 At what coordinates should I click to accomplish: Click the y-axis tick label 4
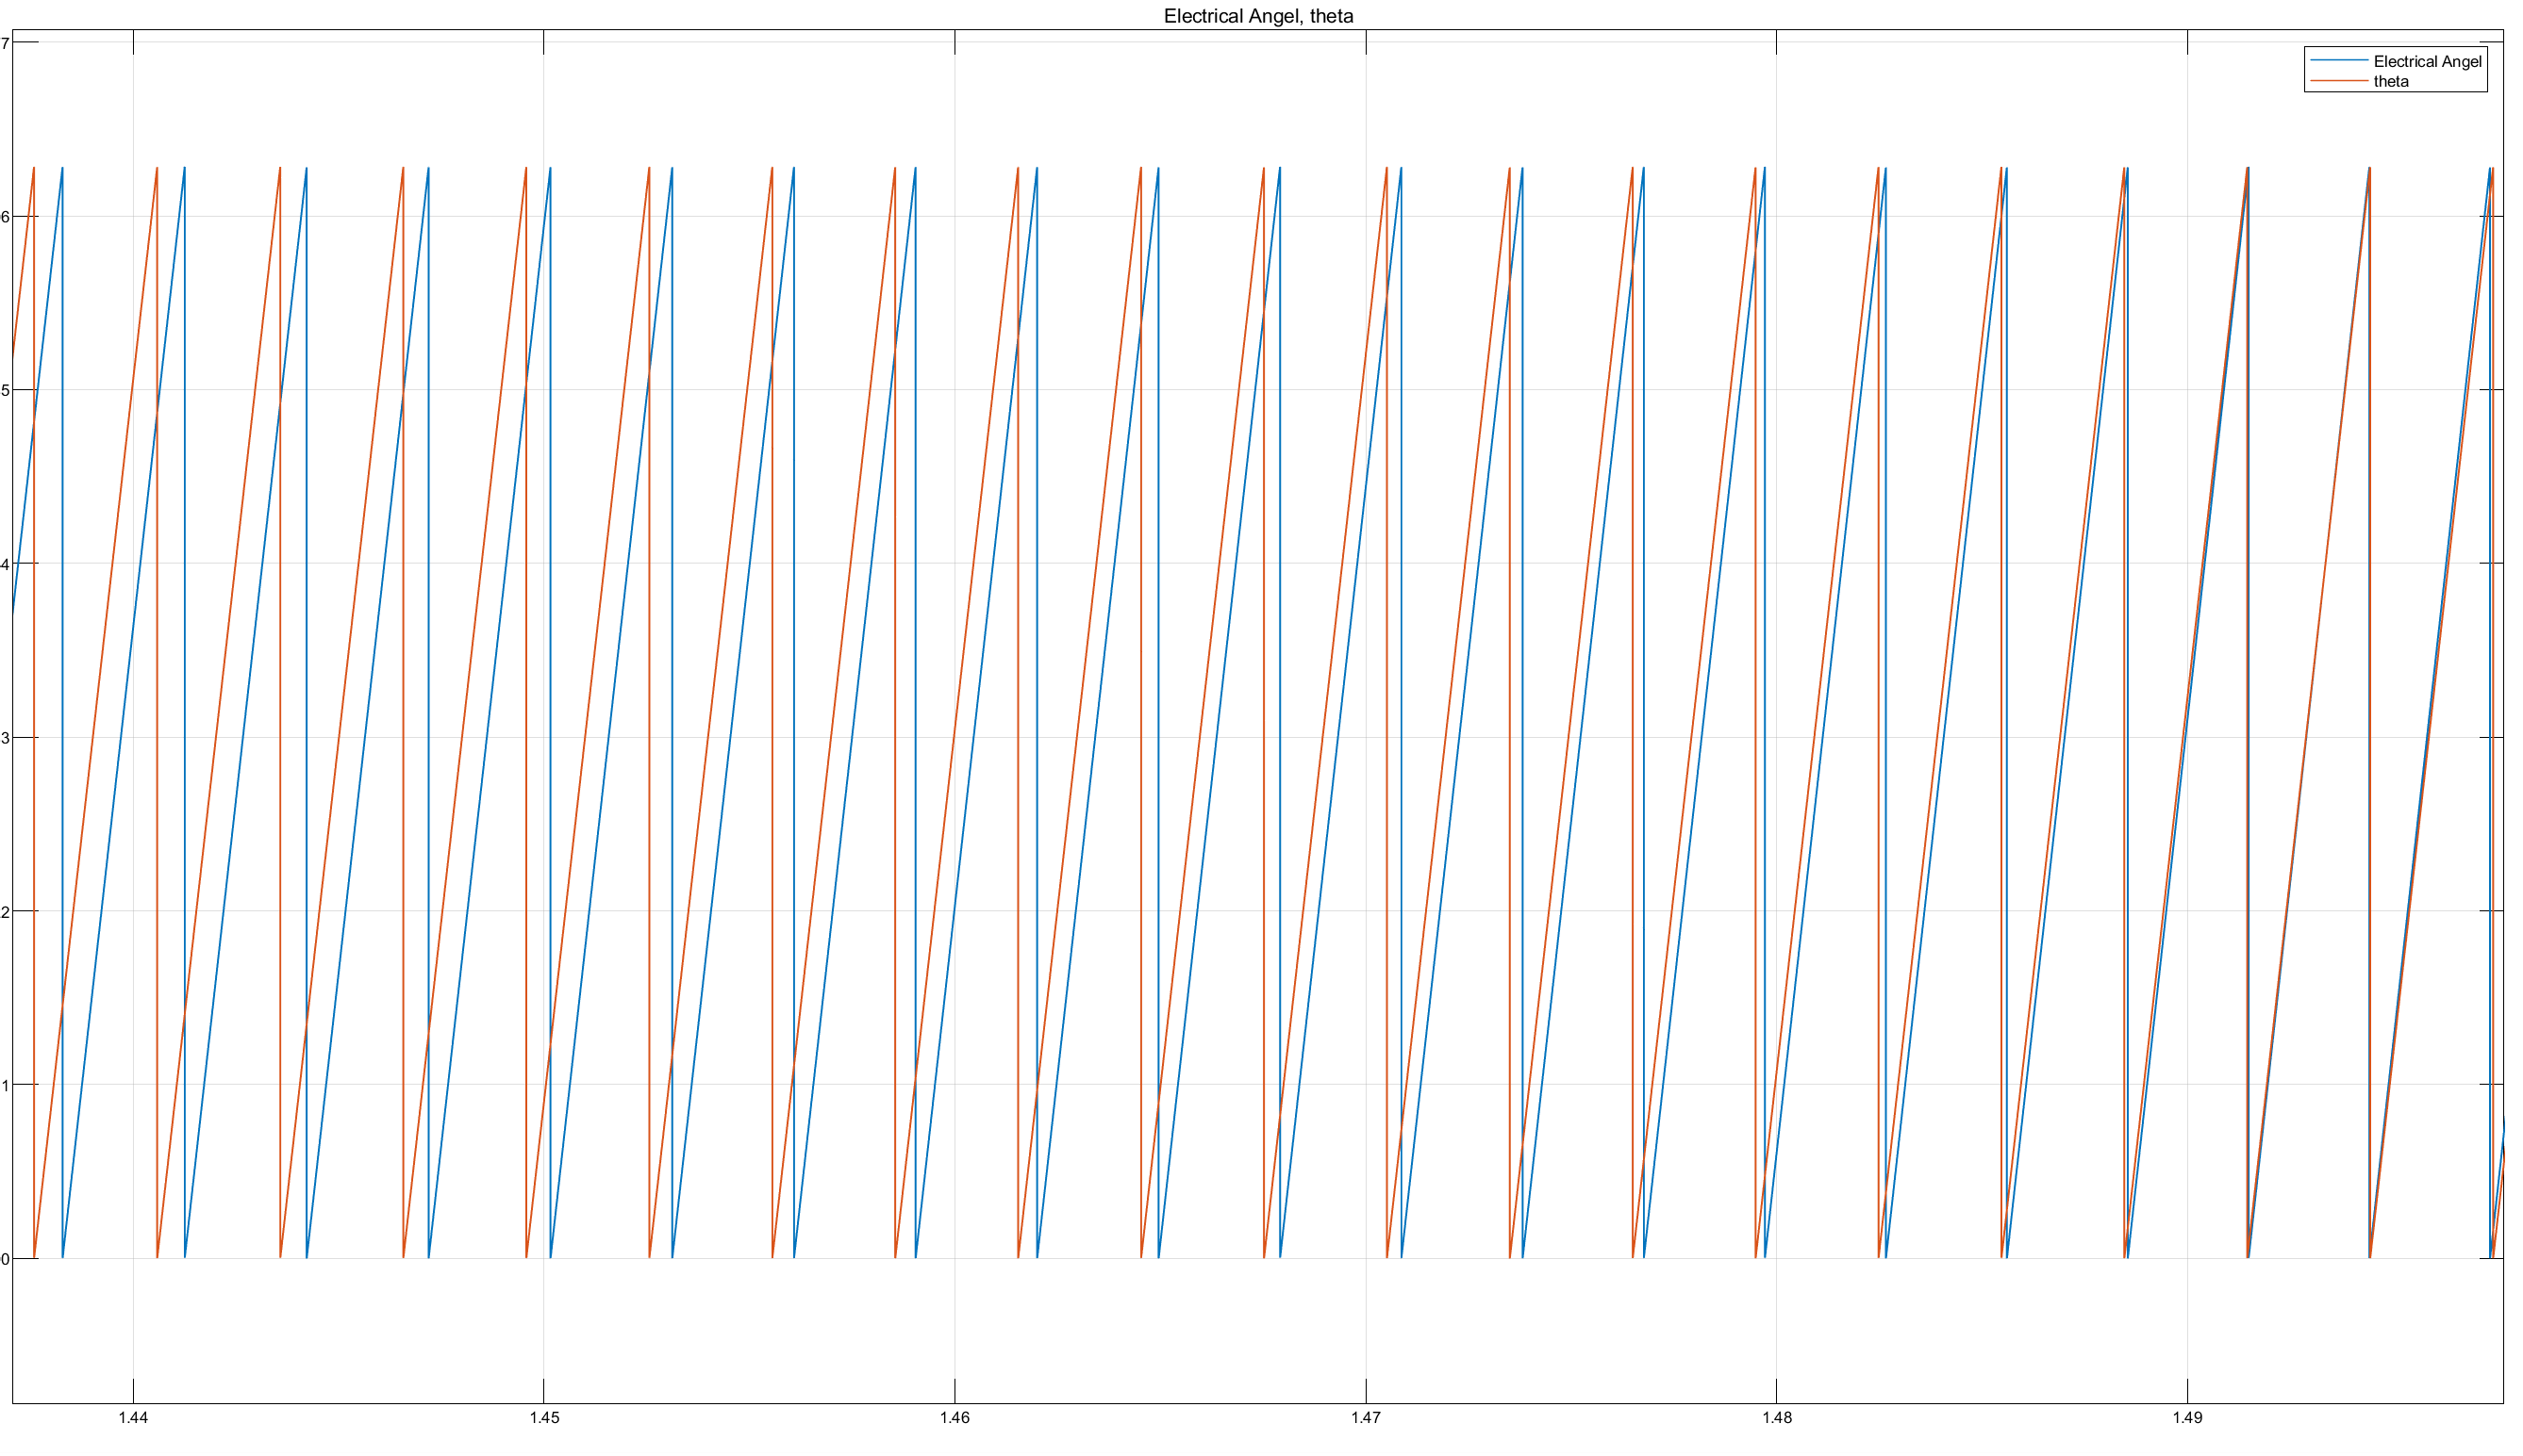click(x=5, y=564)
